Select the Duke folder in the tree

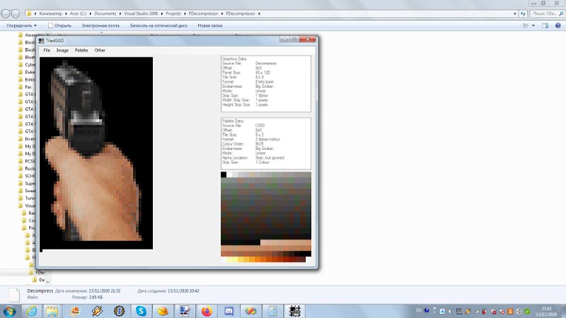tap(27, 72)
